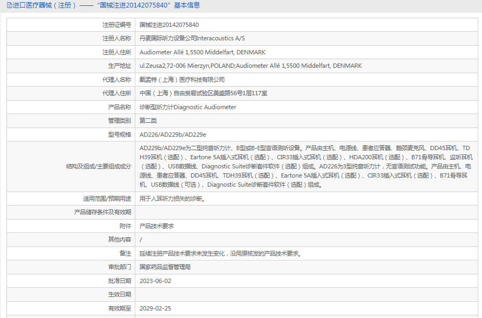Select registration number 国械注进20142075840 value
The height and width of the screenshot is (318, 482).
[x=169, y=25]
